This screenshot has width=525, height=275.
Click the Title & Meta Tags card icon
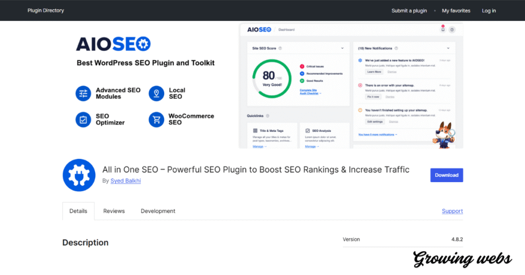[255, 131]
